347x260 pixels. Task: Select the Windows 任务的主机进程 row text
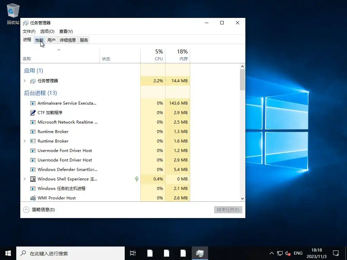(x=62, y=188)
